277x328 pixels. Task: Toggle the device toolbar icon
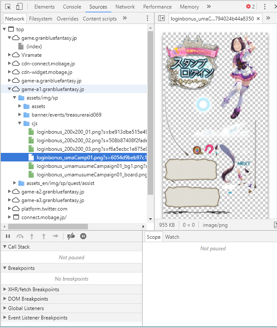tap(19, 7)
